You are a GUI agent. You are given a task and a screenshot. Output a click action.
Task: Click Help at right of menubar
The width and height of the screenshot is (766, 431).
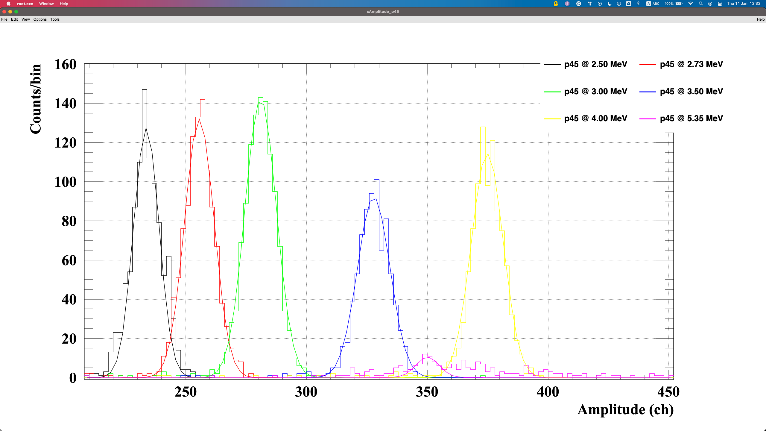click(760, 19)
